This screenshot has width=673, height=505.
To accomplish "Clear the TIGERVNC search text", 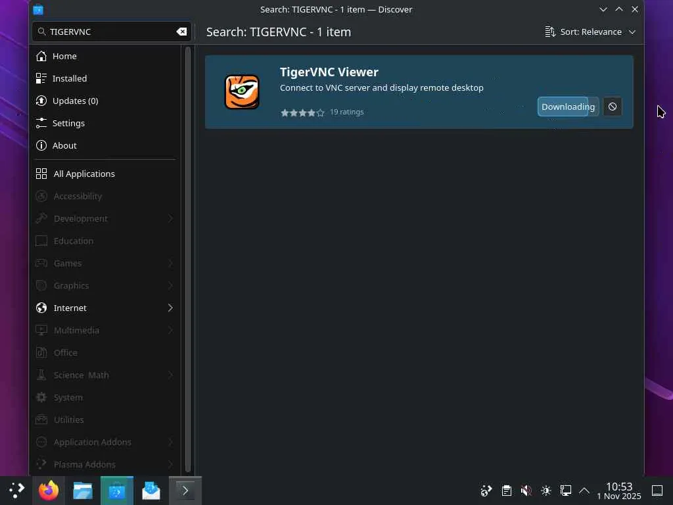I will tap(181, 32).
